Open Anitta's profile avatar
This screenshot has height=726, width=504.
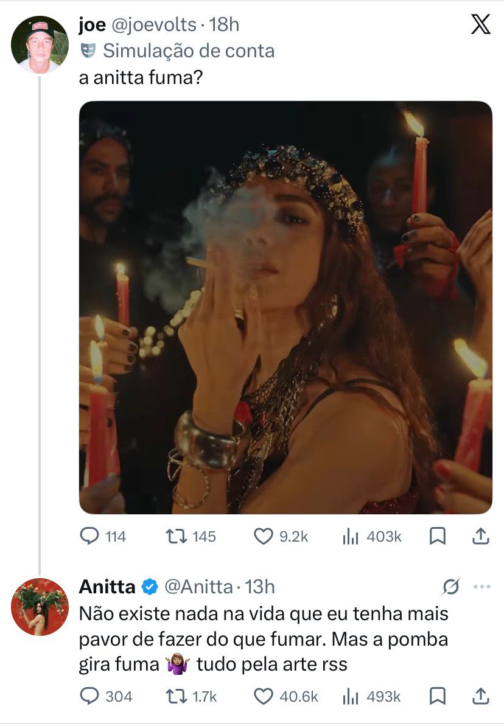tap(40, 606)
